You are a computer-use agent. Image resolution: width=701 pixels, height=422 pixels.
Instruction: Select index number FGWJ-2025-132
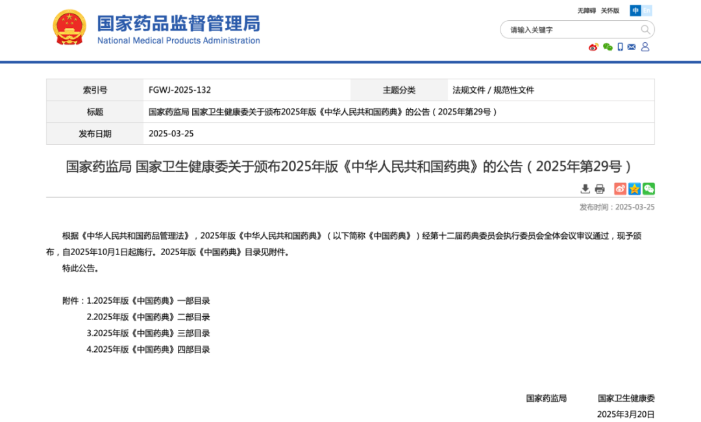pos(180,90)
